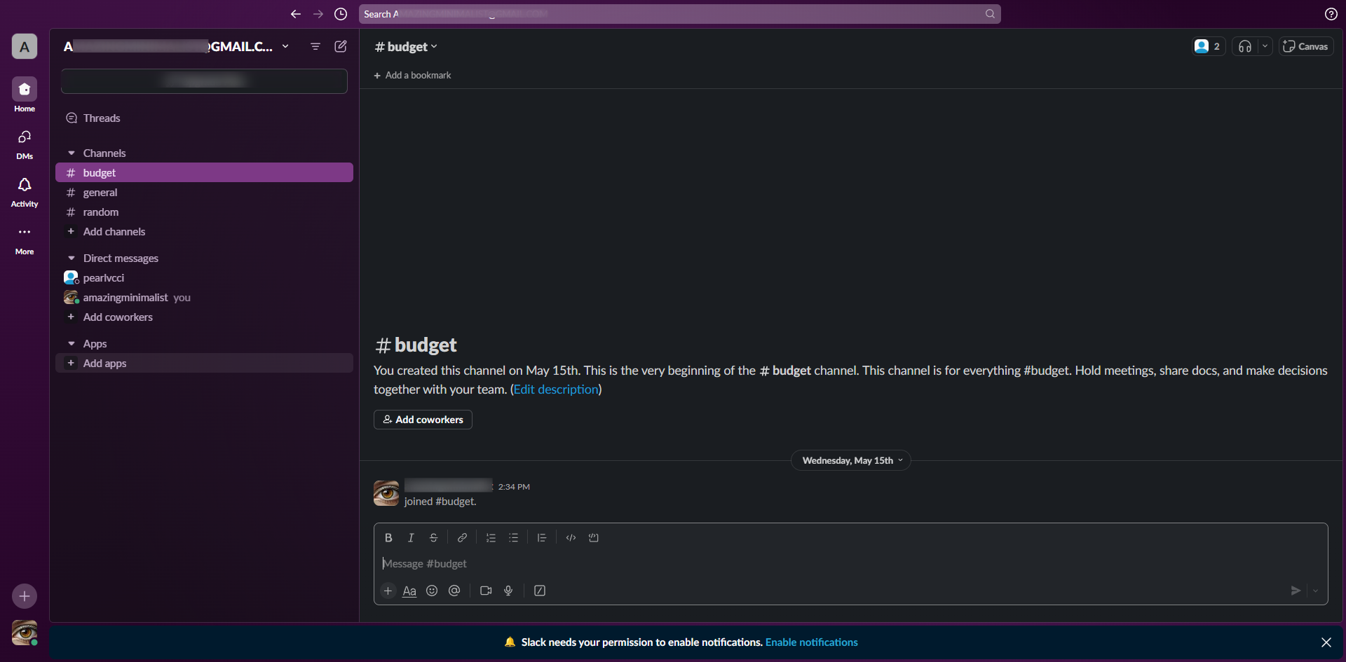Select the budget channel

point(204,172)
